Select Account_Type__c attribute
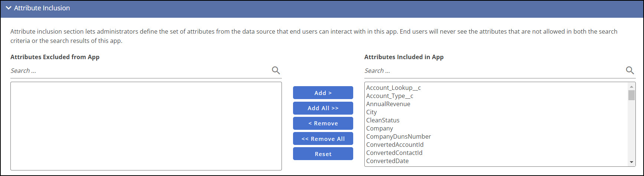 390,96
